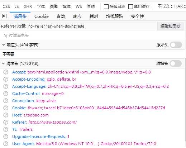This screenshot has height=148, width=186.
Task: Filter requests by CSS type
Action: (6, 6)
